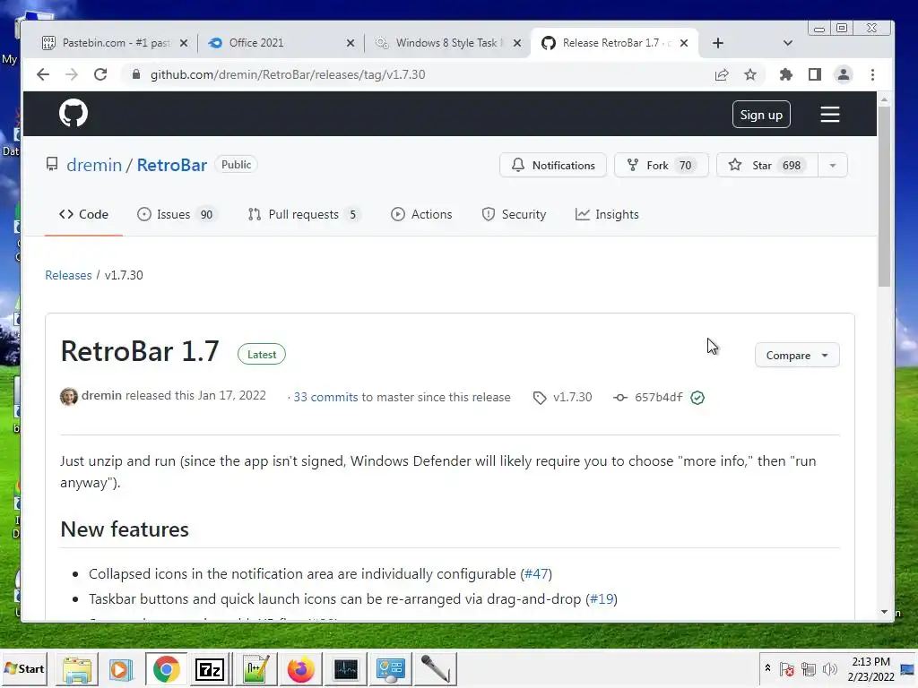Open the Insights tab

coord(607,215)
